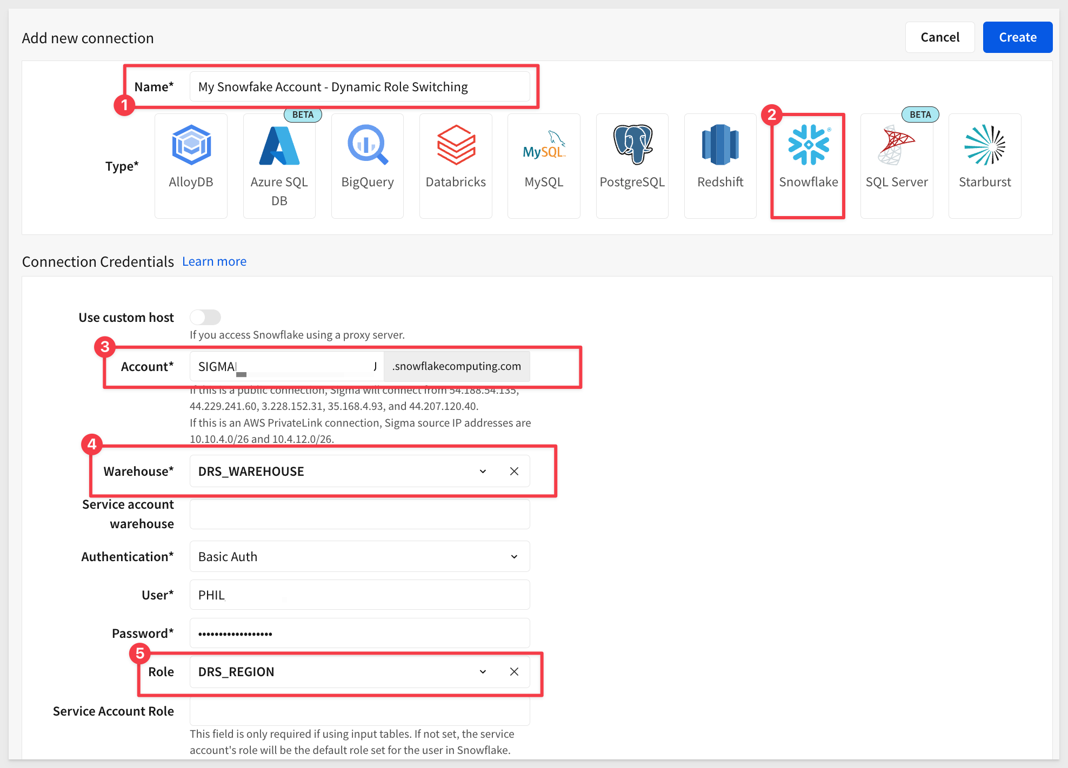Select the BigQuery connection type

[x=368, y=166]
